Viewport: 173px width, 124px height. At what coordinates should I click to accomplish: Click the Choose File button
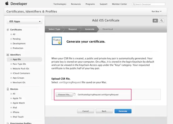click(x=64, y=94)
